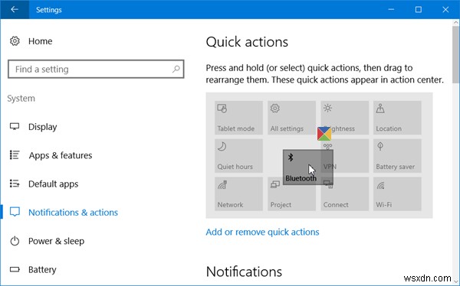460x286 pixels.
Task: Select the Brightness quick action tile
Action: [344, 118]
